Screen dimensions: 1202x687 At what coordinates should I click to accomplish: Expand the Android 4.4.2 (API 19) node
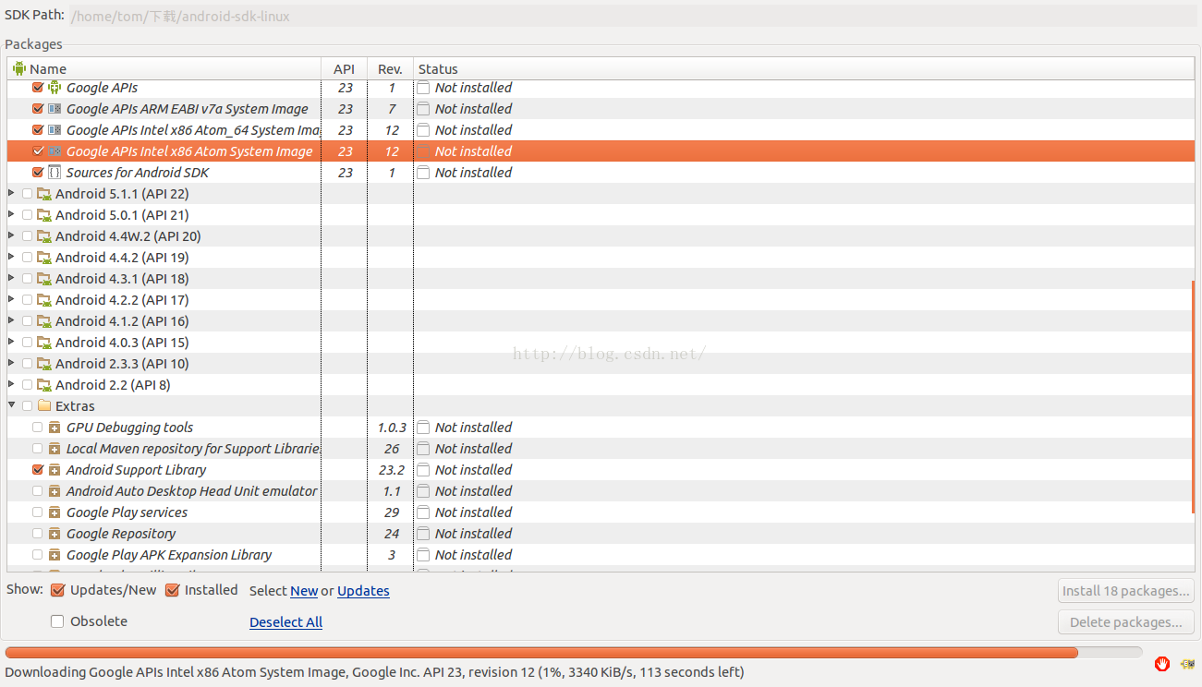coord(11,258)
